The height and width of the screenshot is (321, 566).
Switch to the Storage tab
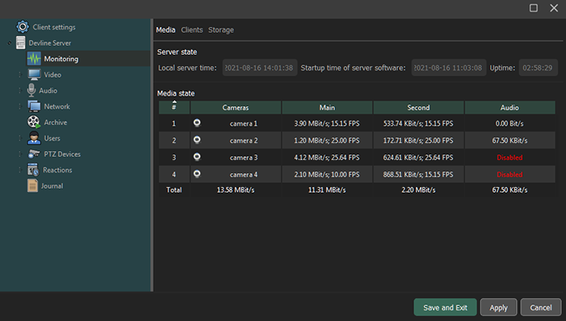click(x=221, y=30)
